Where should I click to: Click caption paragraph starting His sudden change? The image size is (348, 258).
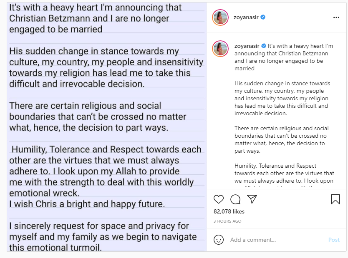pyautogui.click(x=282, y=99)
